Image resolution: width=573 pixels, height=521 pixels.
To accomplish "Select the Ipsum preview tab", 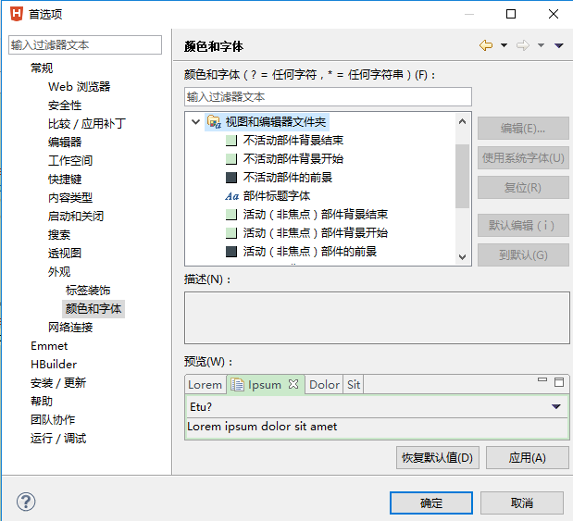I will (x=265, y=385).
